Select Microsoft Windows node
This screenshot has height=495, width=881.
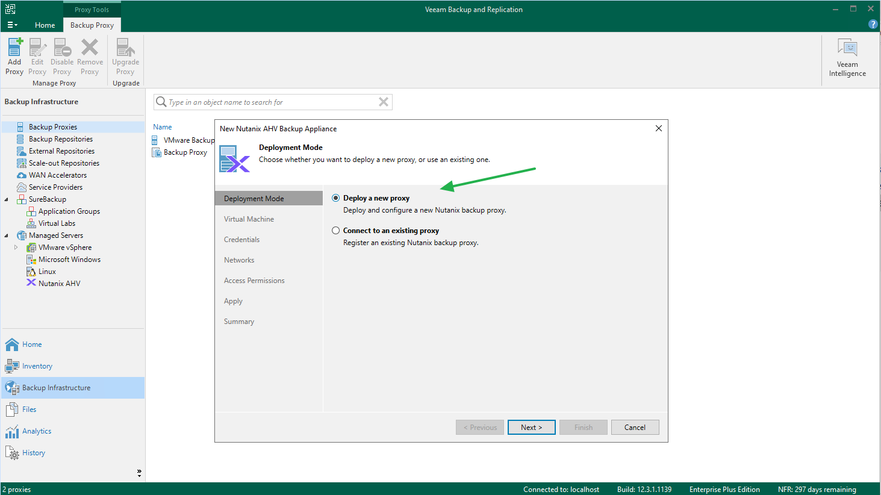tap(69, 260)
